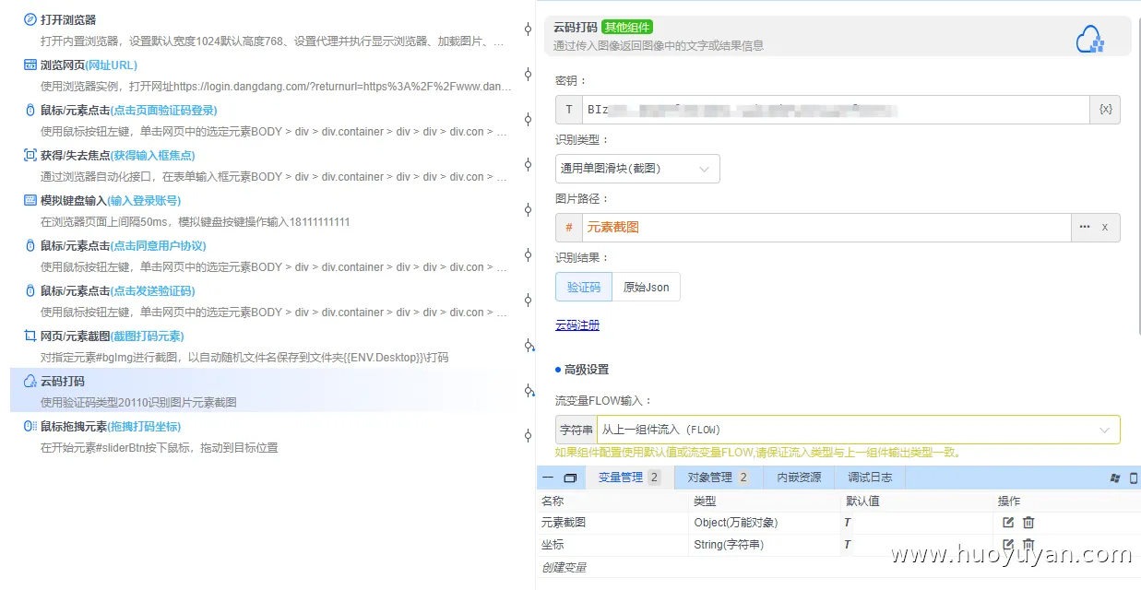Edit the 坐标 variable
The width and height of the screenshot is (1141, 590).
tap(1008, 545)
